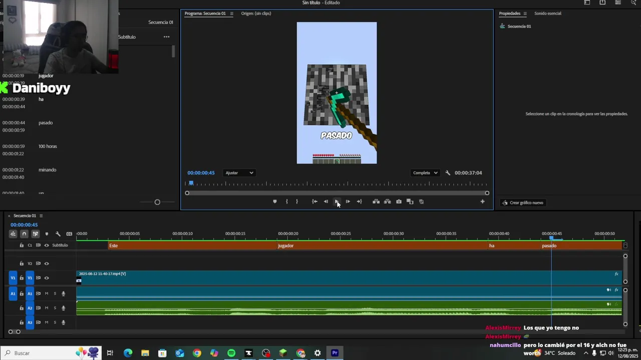Toggle linked selection in timeline
This screenshot has height=360, width=641.
(x=36, y=234)
